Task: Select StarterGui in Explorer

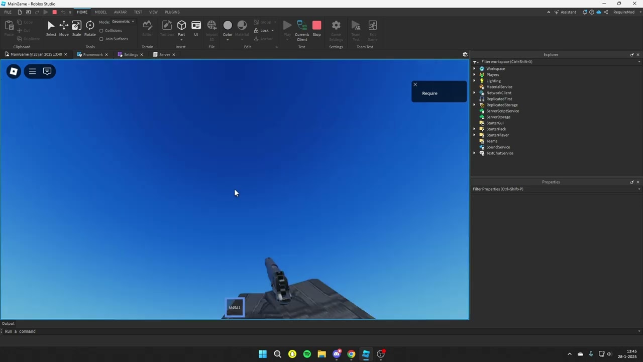Action: click(x=495, y=123)
